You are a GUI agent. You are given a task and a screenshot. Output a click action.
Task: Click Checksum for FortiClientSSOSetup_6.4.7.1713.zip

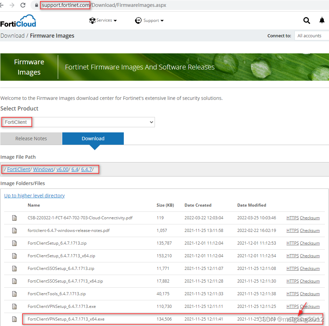(x=310, y=269)
